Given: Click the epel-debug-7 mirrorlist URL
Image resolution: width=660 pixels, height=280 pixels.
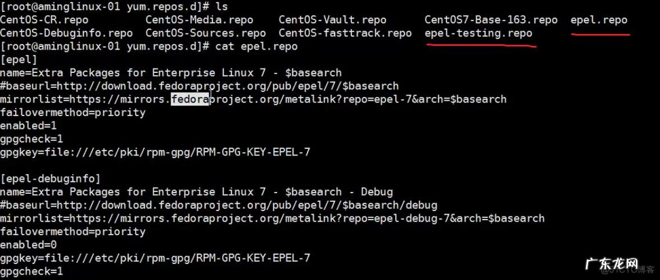Looking at the screenshot, I should coord(272,218).
